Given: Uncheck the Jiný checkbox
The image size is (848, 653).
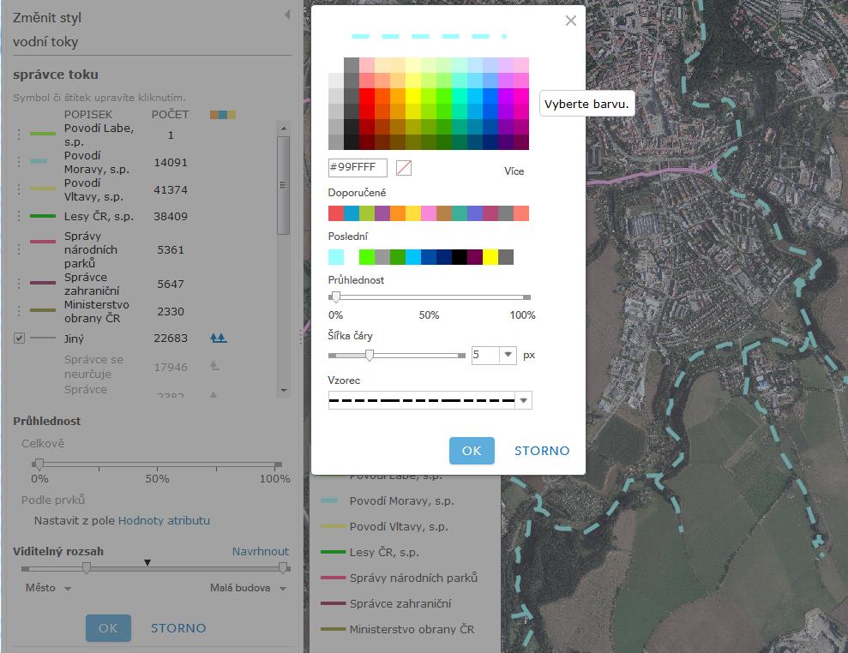Looking at the screenshot, I should pos(19,338).
